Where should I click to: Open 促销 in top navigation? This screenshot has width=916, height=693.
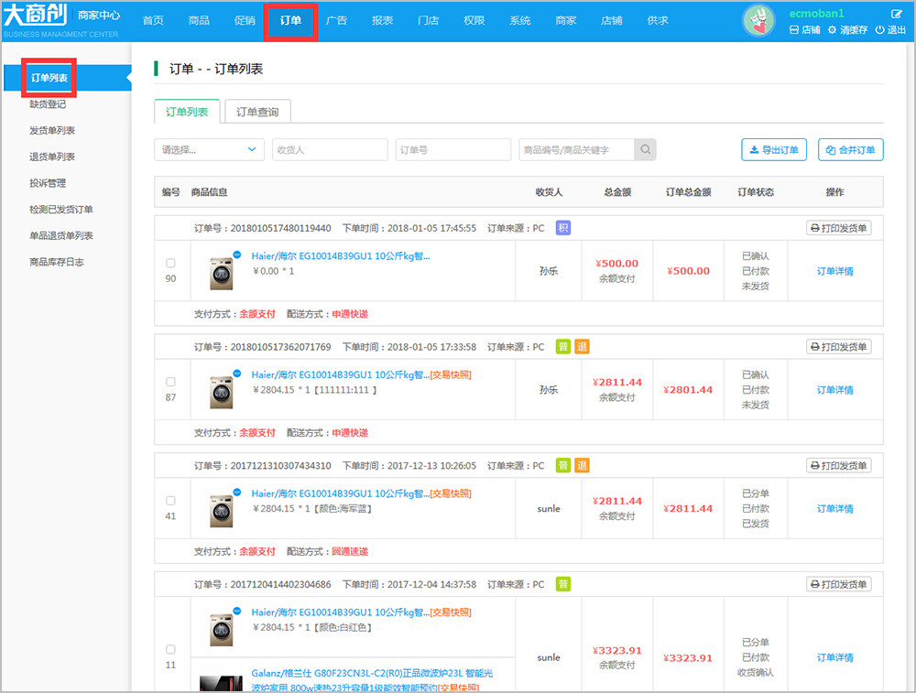245,20
